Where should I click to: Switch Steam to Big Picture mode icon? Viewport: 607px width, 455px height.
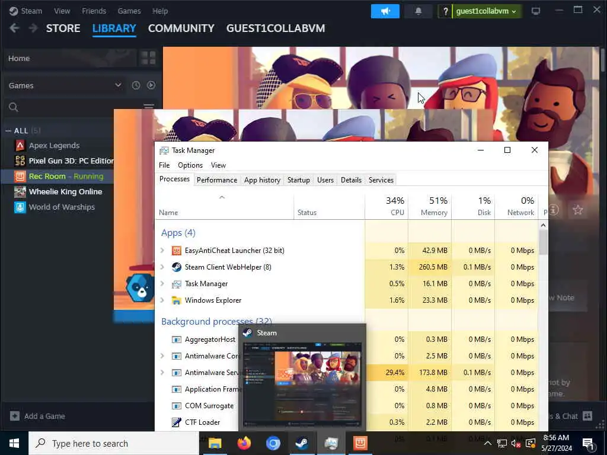coord(535,11)
